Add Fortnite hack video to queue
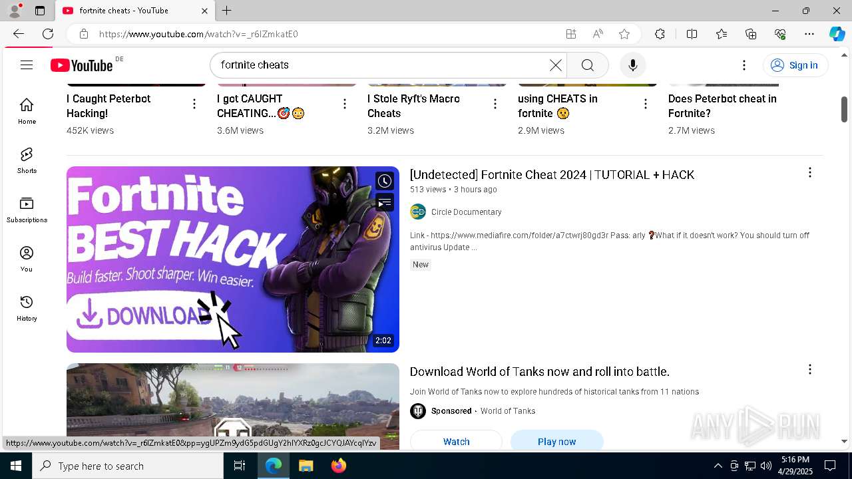This screenshot has width=852, height=479. [385, 202]
